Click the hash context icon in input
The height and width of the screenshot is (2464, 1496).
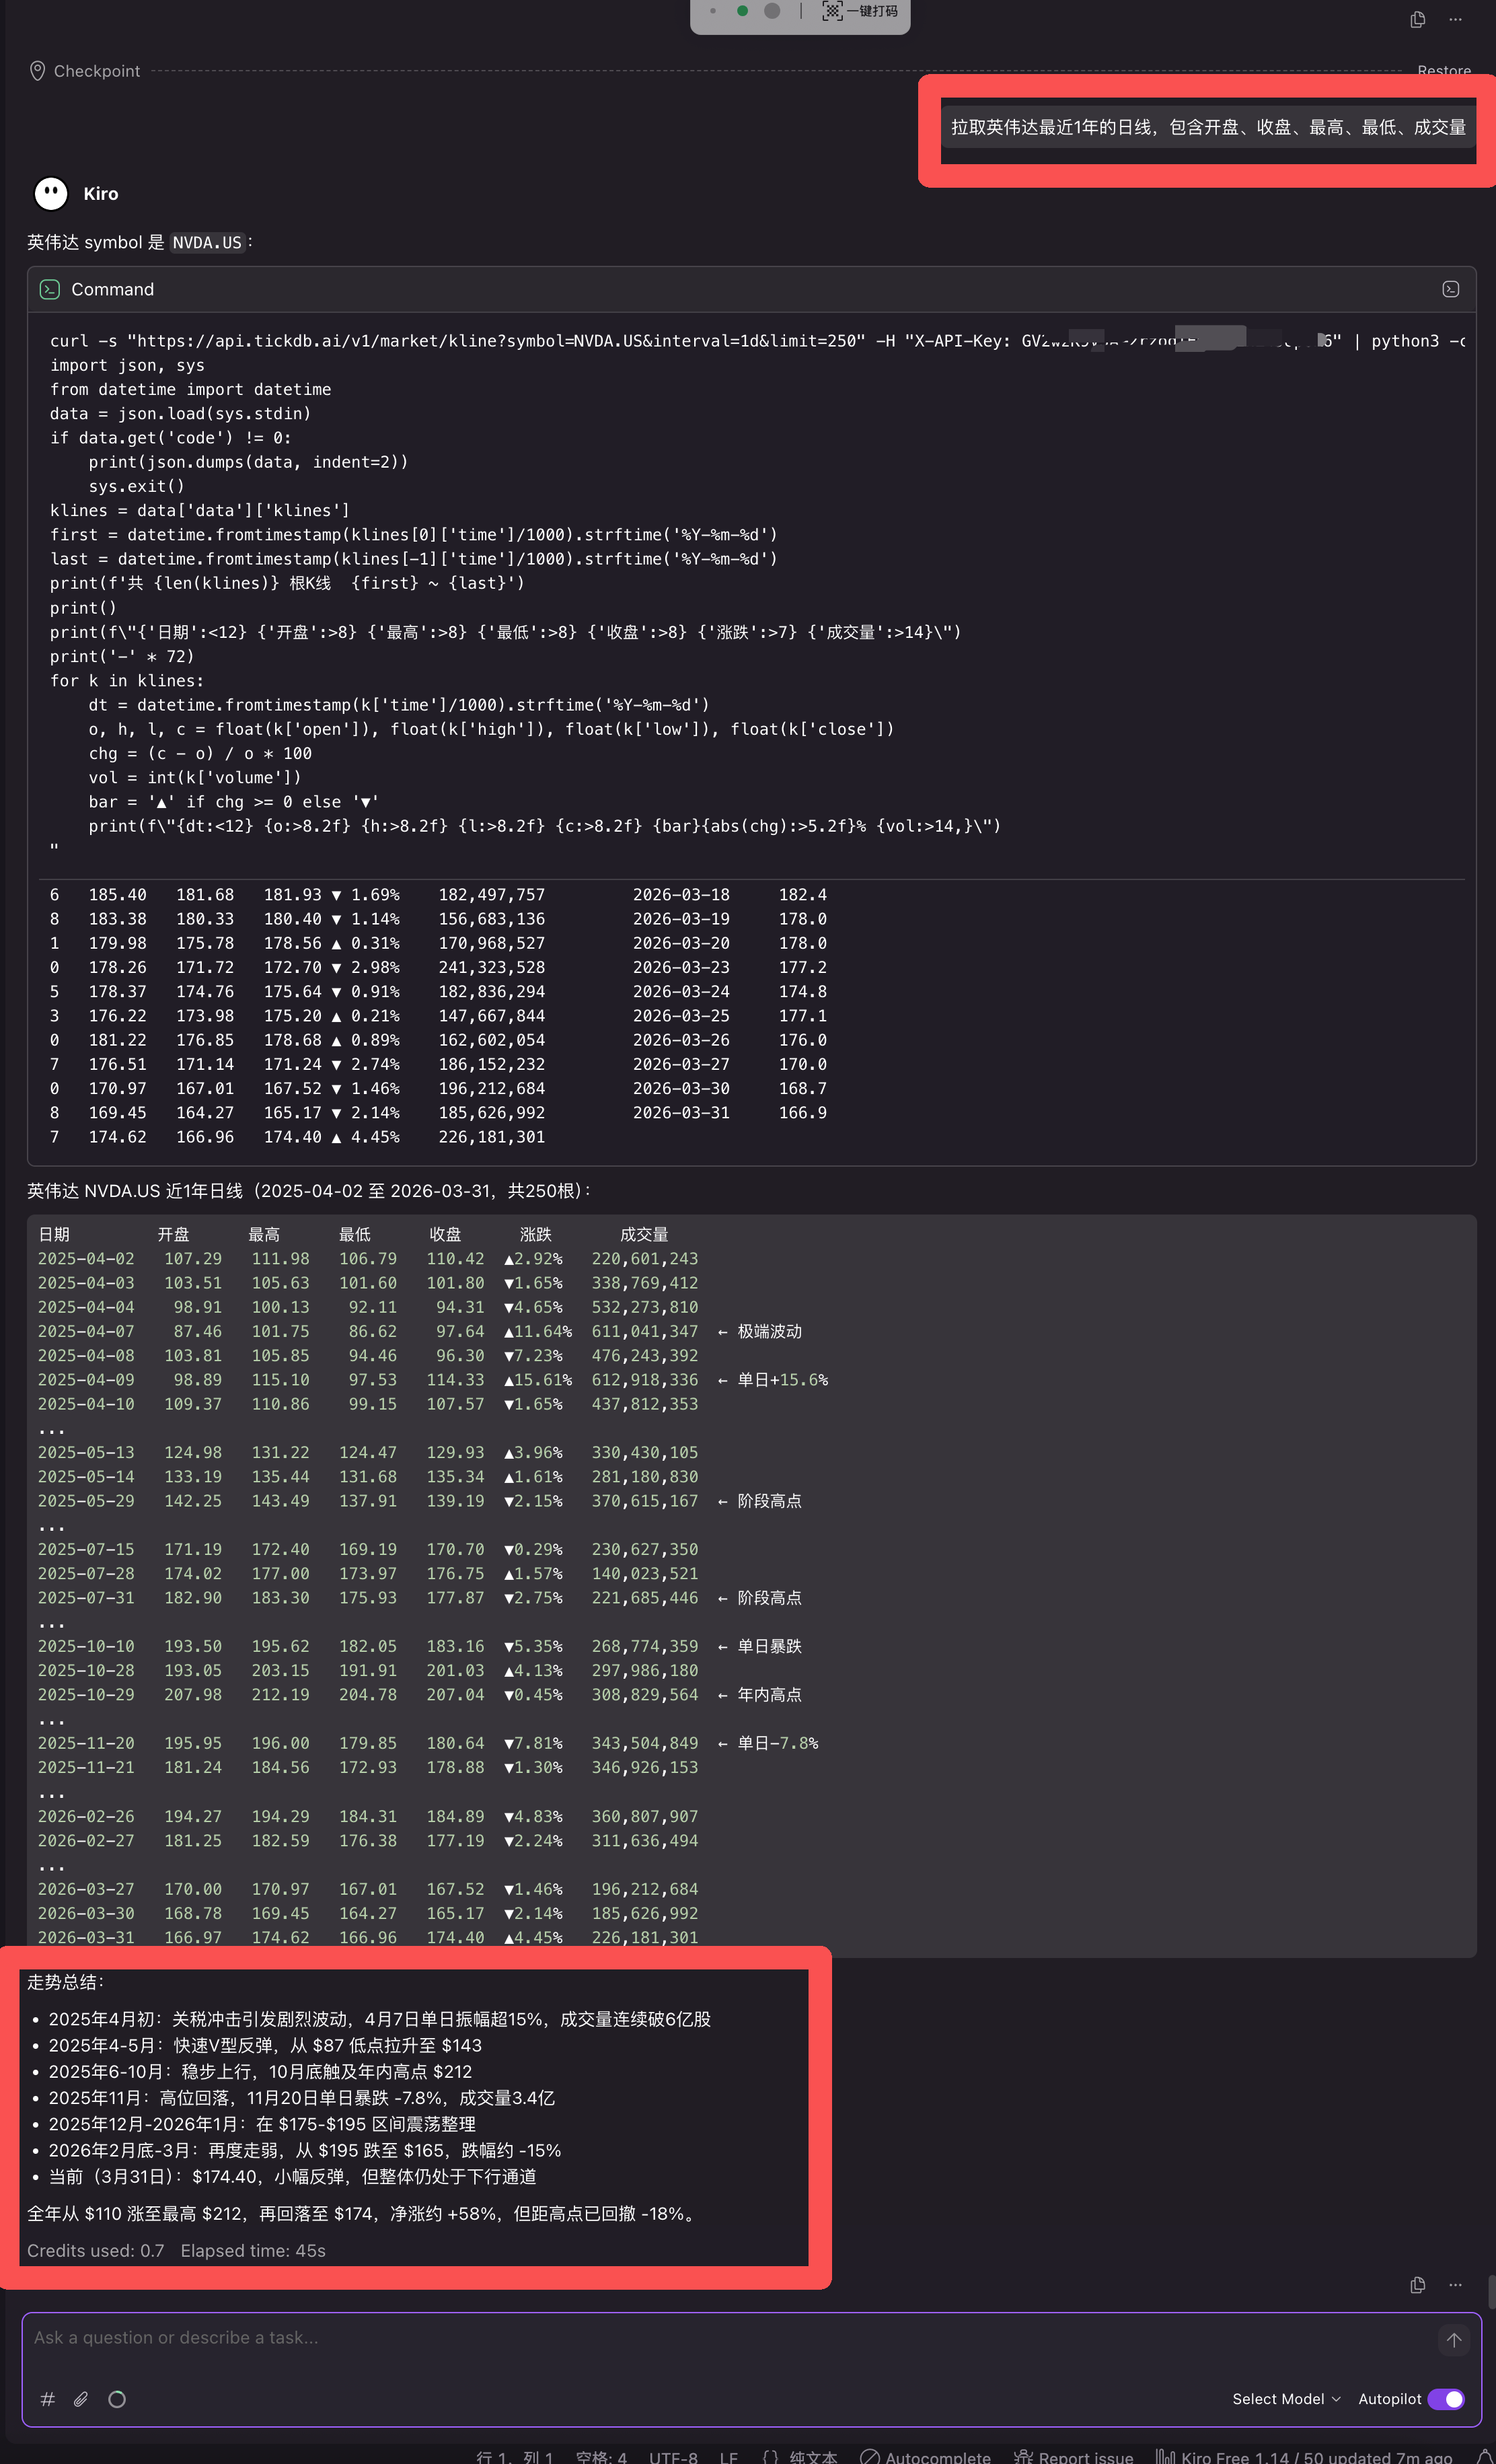47,2399
